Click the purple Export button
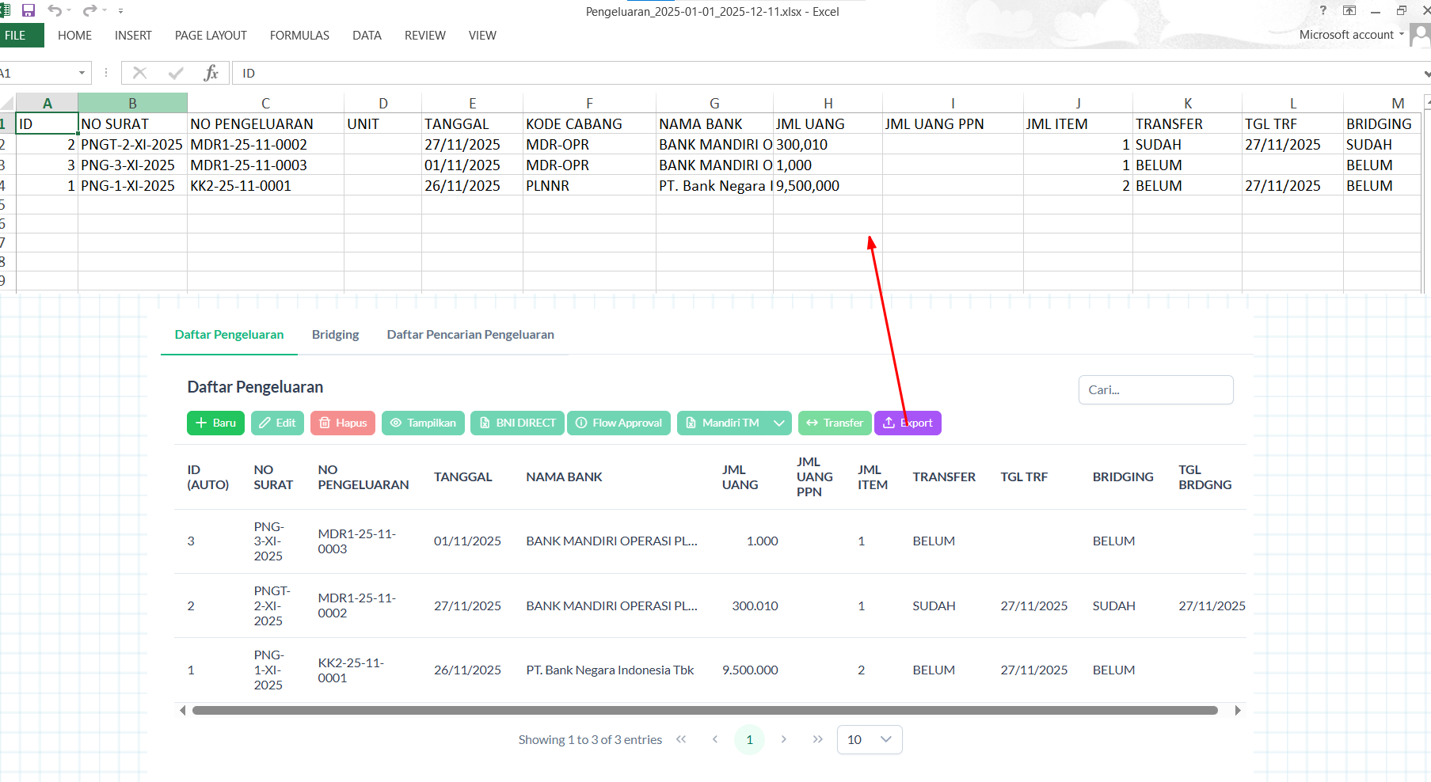The width and height of the screenshot is (1431, 782). (908, 423)
